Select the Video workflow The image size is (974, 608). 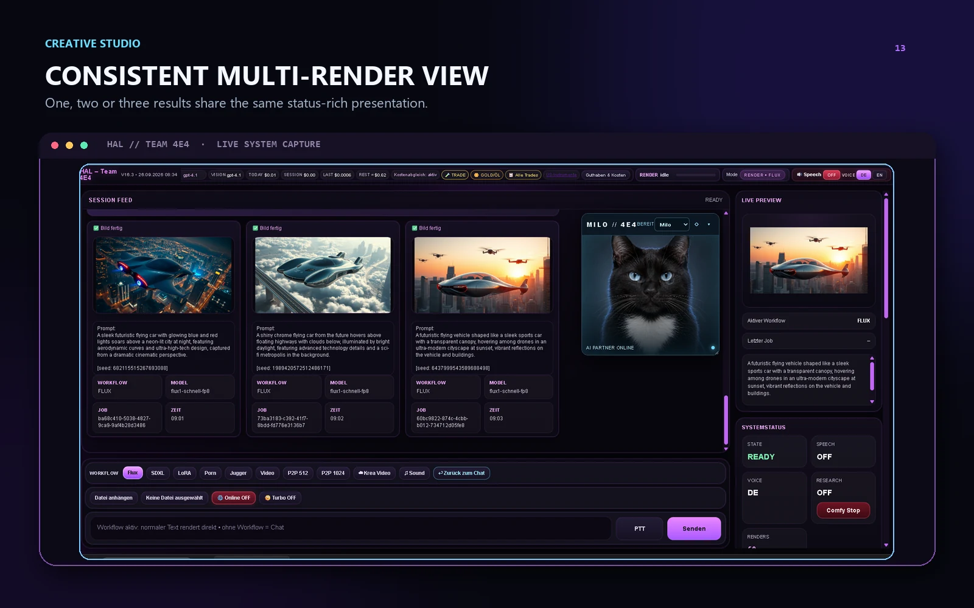[267, 473]
